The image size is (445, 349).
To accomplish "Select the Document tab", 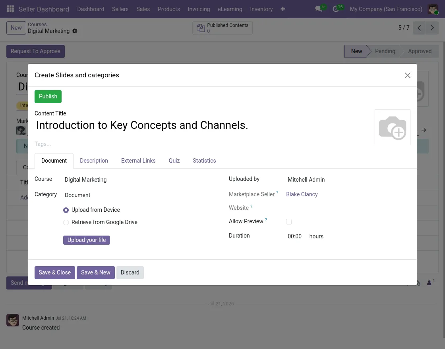I will click(54, 161).
